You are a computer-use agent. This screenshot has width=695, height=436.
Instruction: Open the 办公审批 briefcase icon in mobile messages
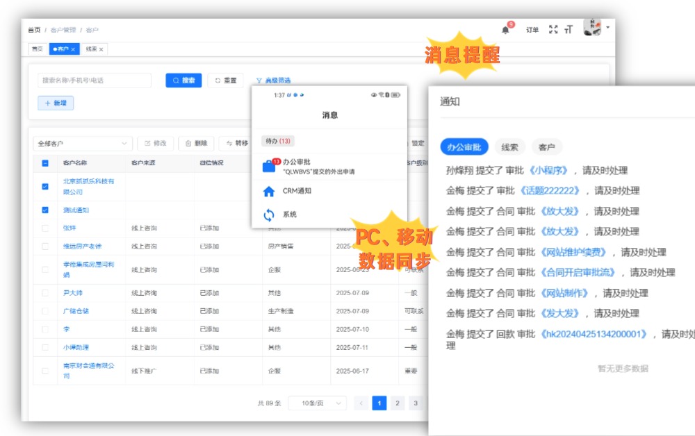pos(268,167)
